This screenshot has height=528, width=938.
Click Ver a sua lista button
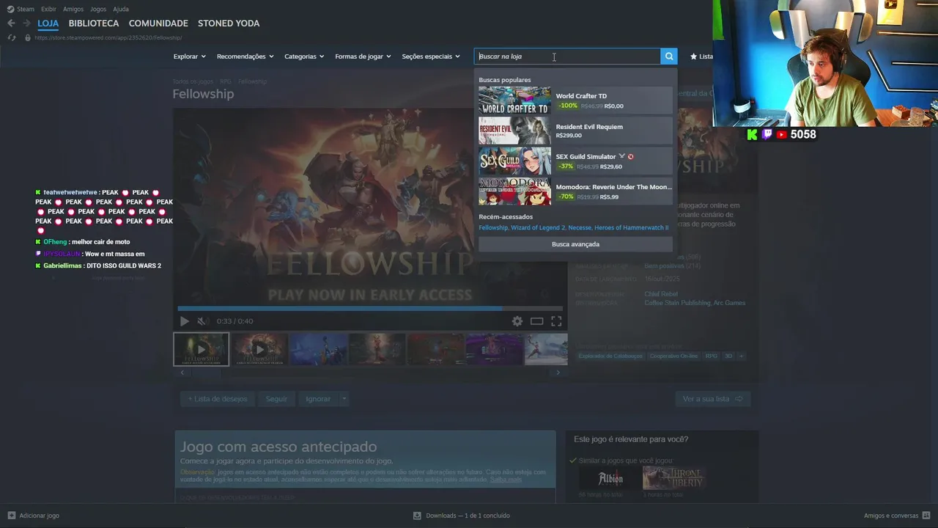point(712,399)
